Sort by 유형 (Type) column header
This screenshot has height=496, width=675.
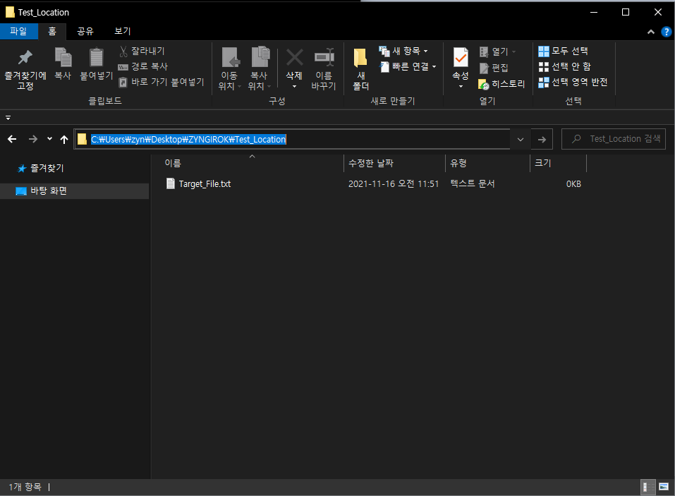coord(458,163)
